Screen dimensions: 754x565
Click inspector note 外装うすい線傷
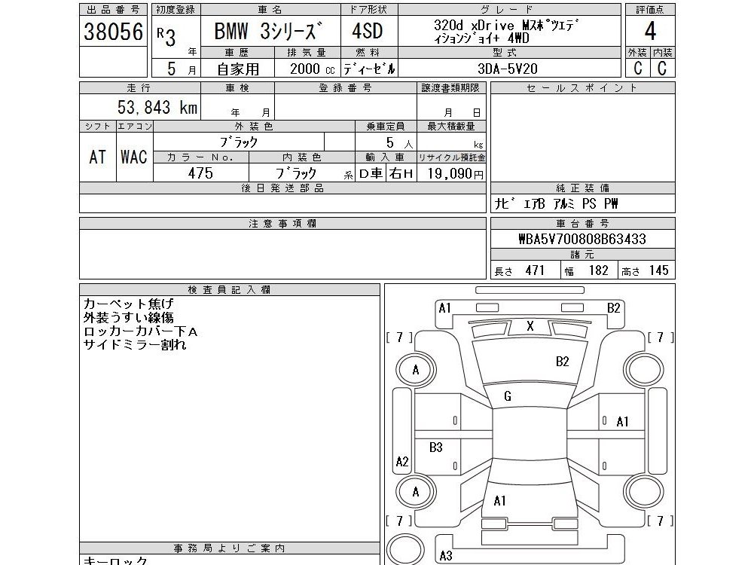[128, 317]
